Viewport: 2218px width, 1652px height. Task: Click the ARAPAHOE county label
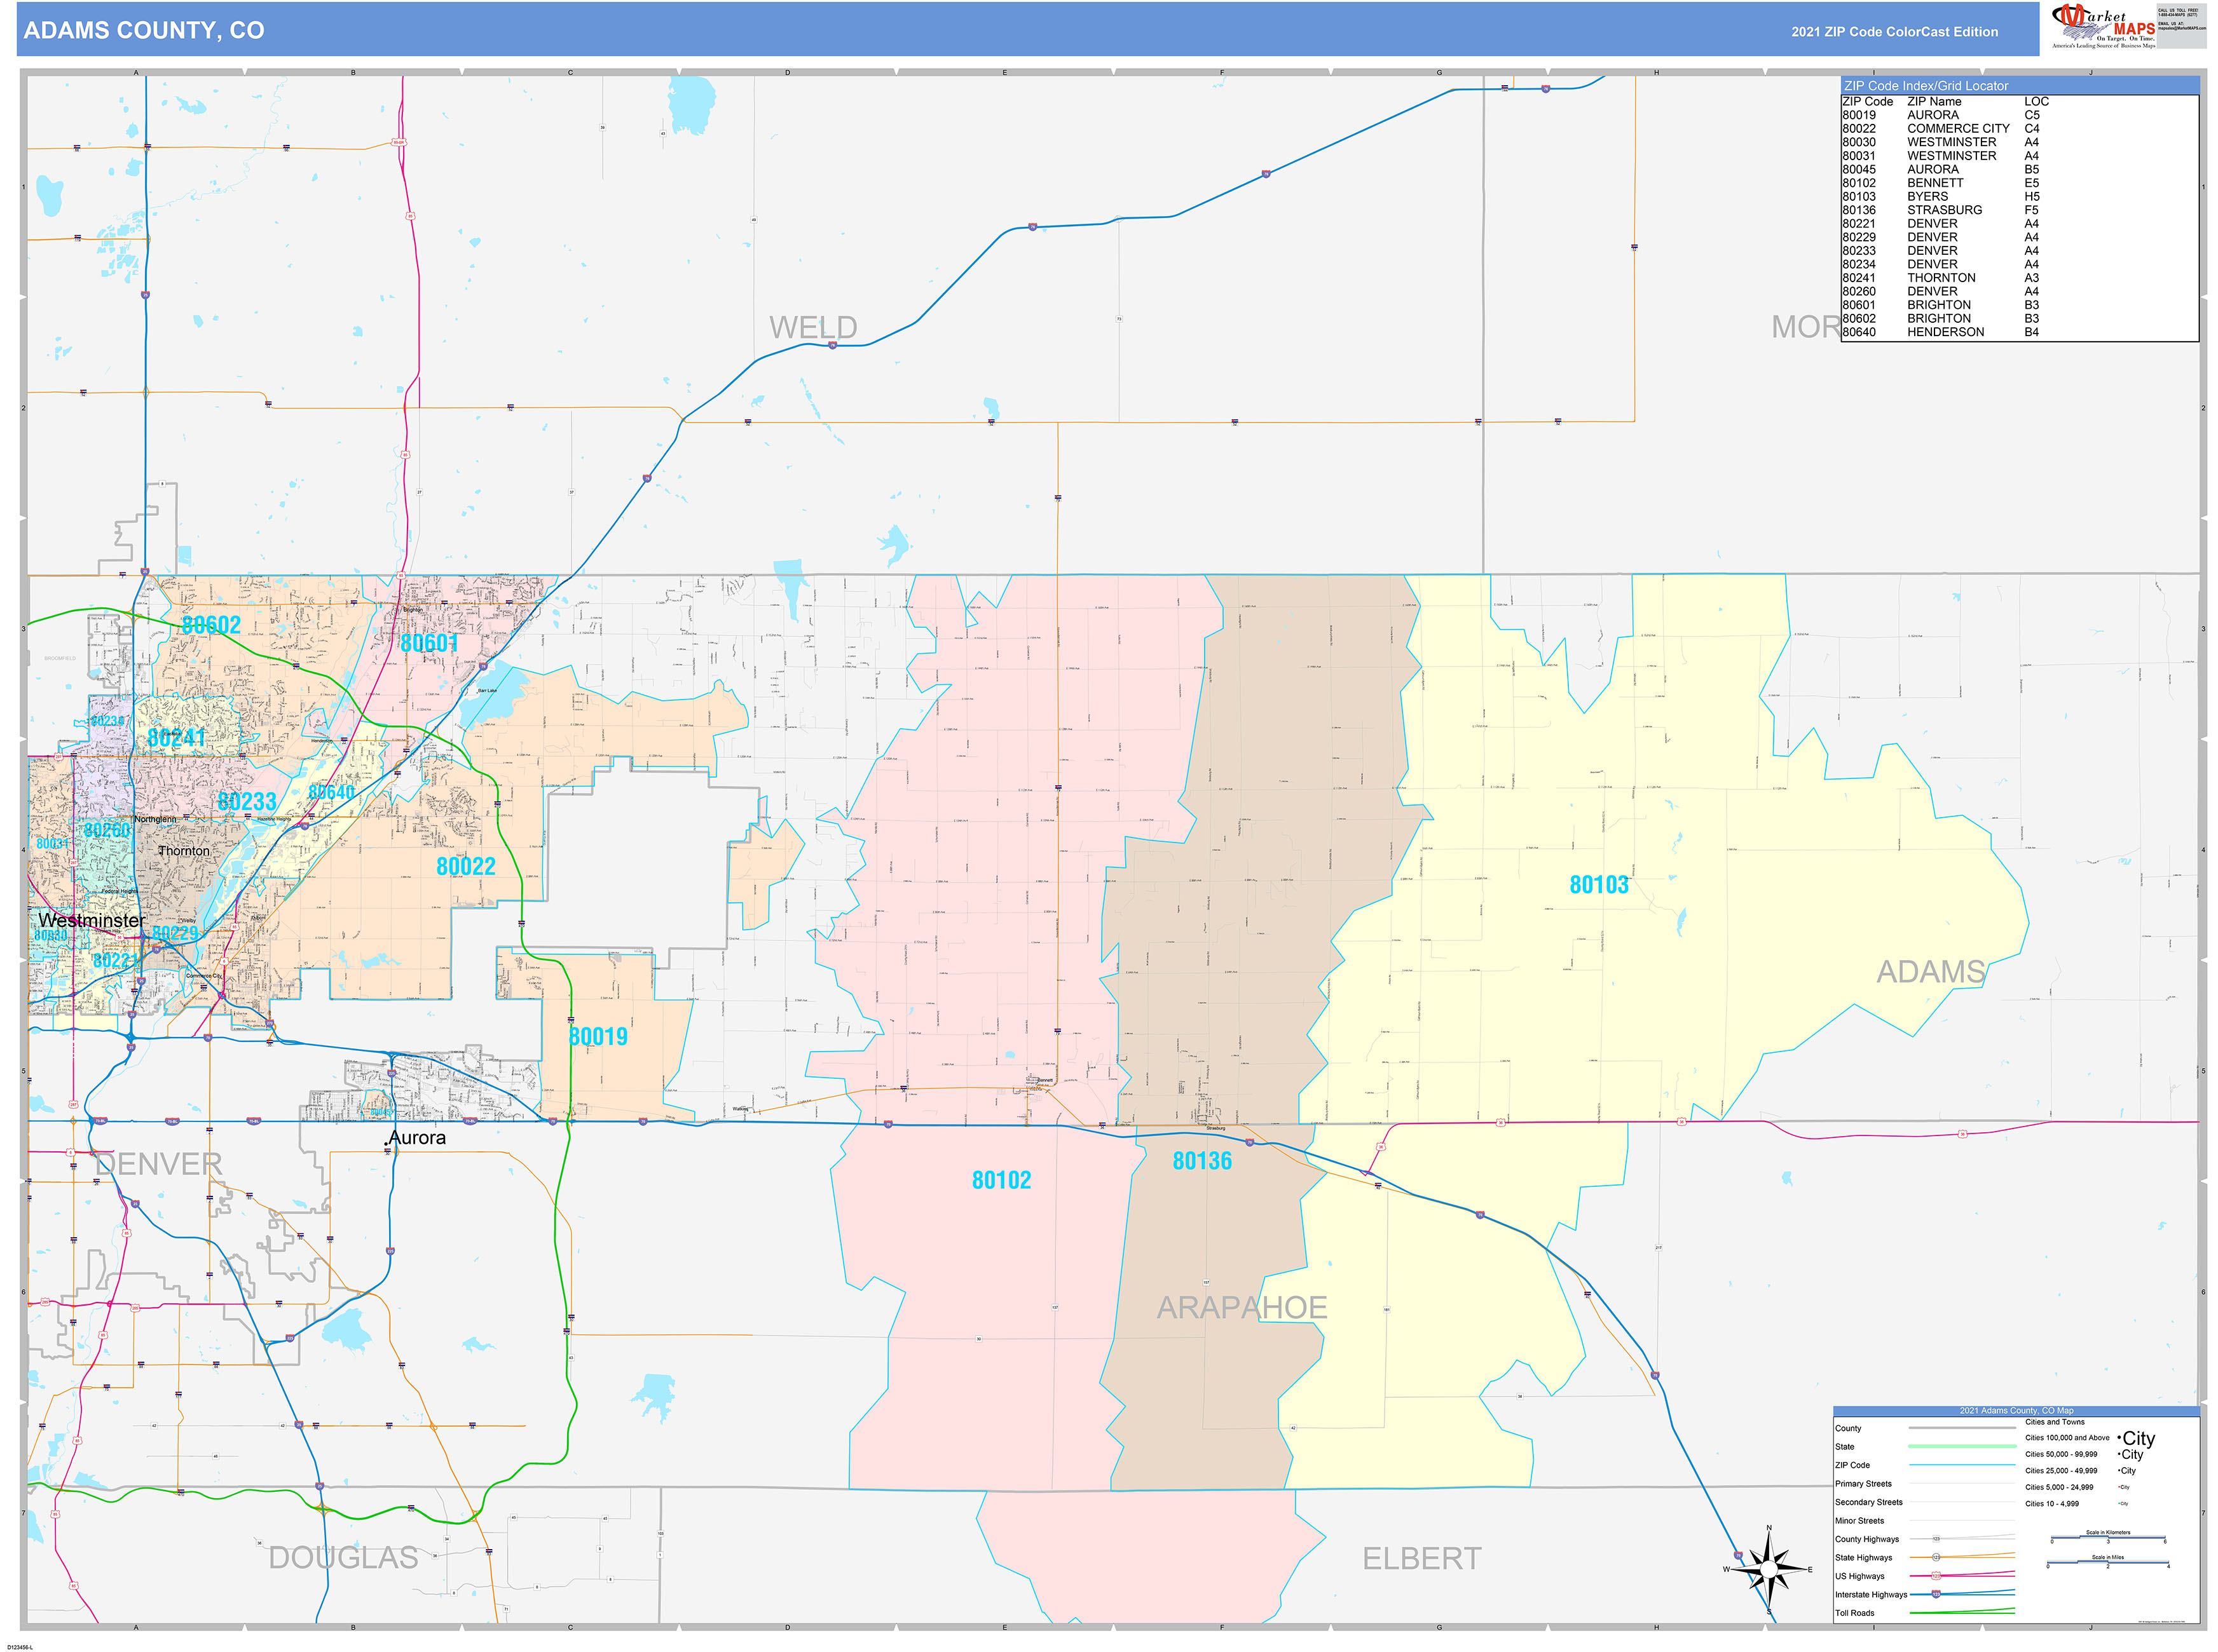(x=1243, y=1308)
